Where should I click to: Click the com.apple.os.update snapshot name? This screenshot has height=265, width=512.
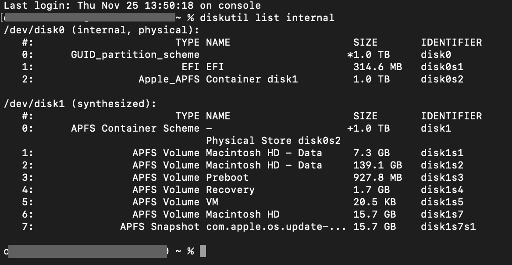(276, 227)
